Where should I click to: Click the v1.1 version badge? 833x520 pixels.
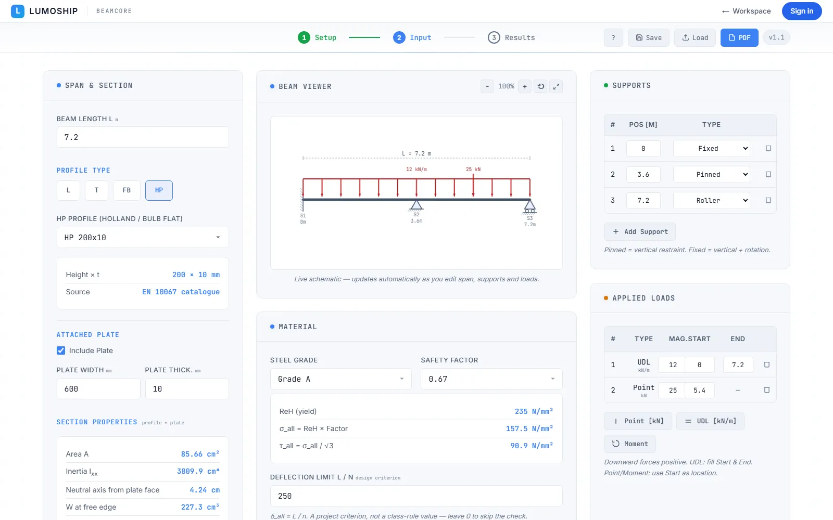(x=776, y=37)
